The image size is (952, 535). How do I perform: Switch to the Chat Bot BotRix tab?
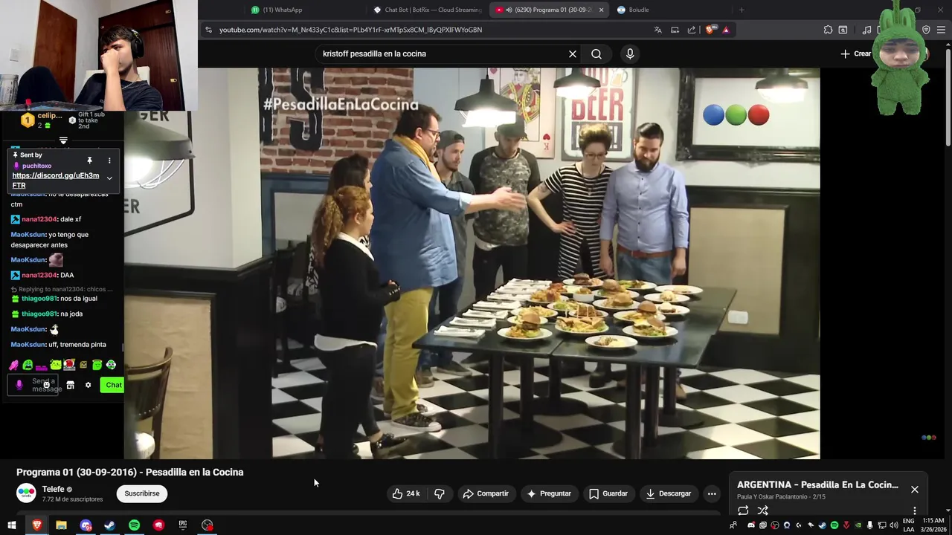[x=428, y=10]
